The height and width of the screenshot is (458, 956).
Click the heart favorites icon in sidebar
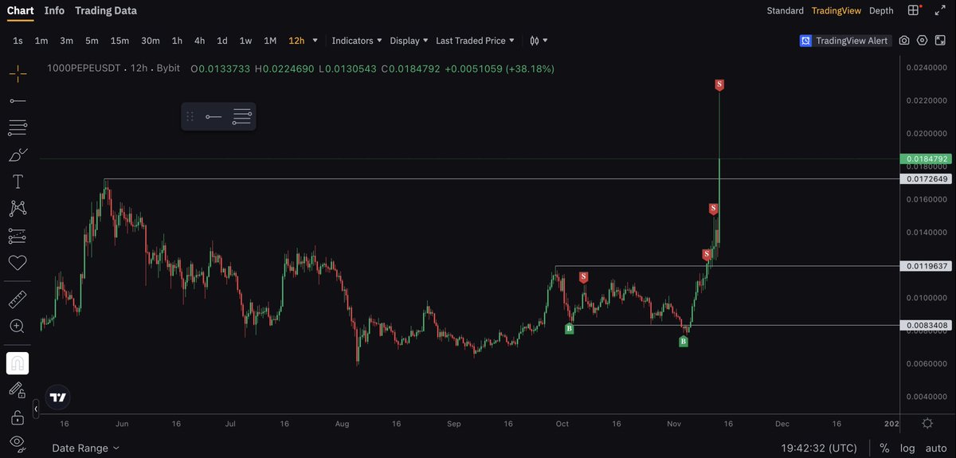18,263
